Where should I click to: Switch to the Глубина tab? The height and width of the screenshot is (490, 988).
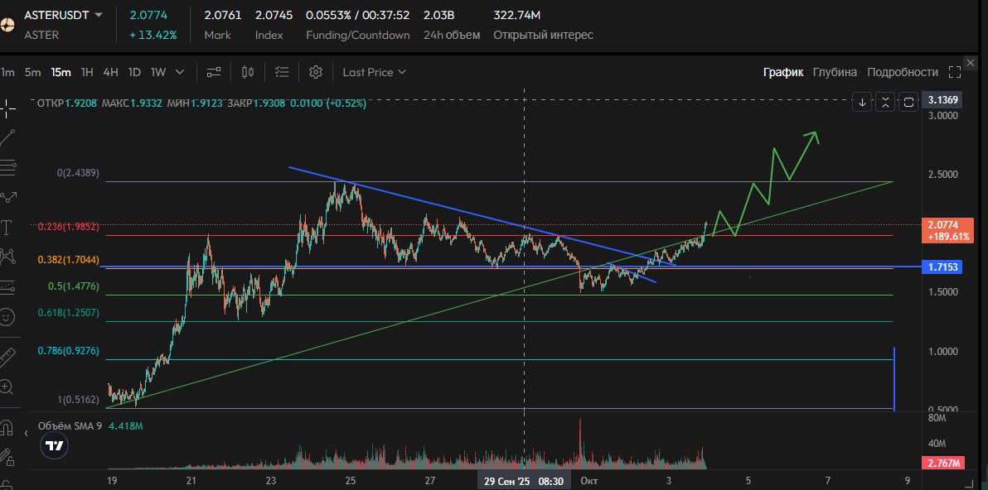(x=835, y=72)
